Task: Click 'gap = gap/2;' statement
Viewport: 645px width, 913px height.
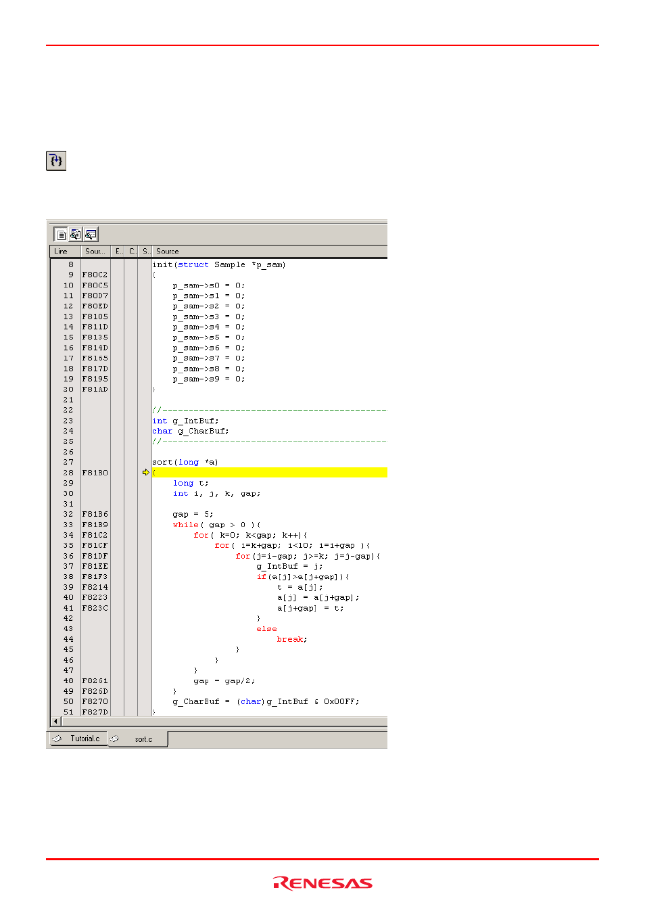Action: point(224,681)
